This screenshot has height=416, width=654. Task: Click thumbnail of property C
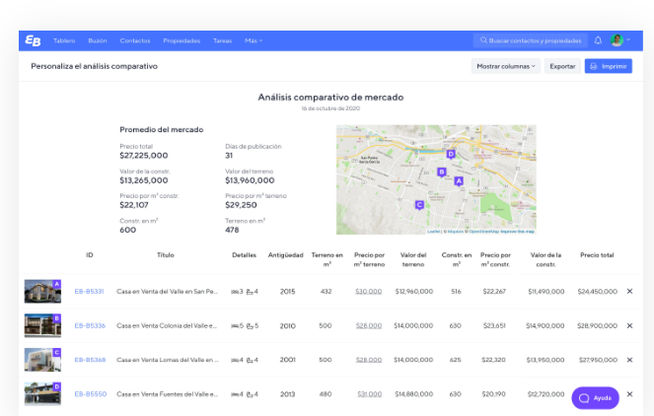[42, 359]
